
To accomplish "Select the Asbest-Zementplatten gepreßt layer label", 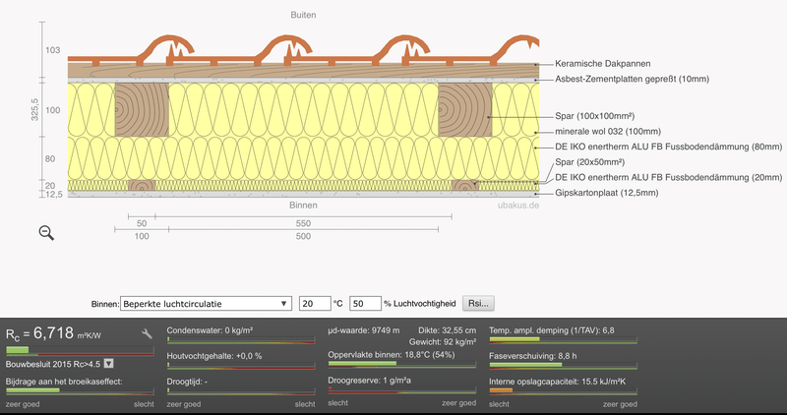I will click(x=632, y=79).
